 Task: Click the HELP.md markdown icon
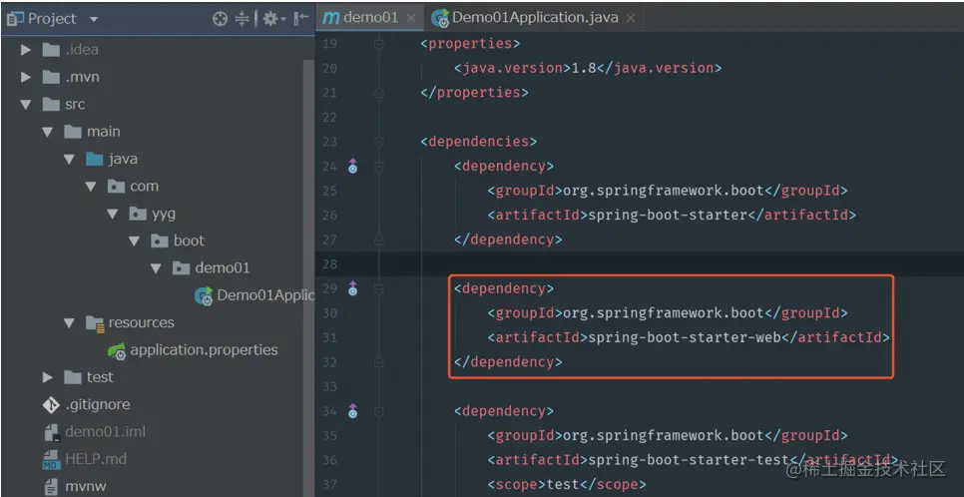(x=51, y=459)
